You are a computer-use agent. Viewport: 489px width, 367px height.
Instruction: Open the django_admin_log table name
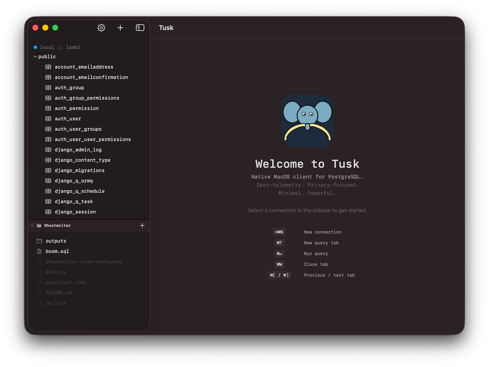tap(78, 150)
